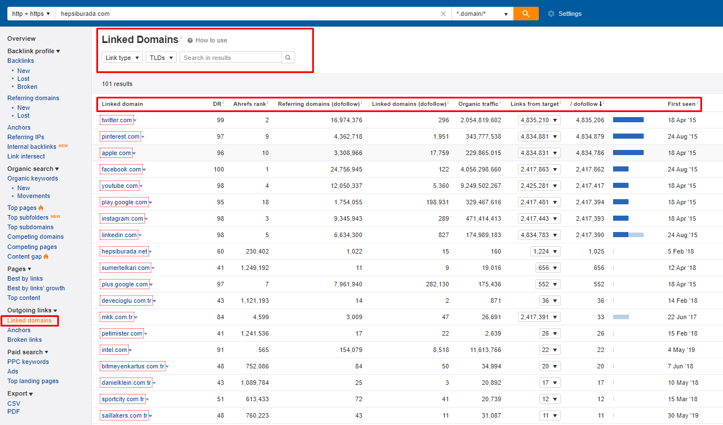723x425 pixels.
Task: Open the play.google.com linked domain
Action: [125, 202]
